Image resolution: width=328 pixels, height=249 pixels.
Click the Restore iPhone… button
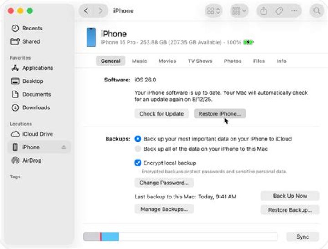pyautogui.click(x=220, y=114)
